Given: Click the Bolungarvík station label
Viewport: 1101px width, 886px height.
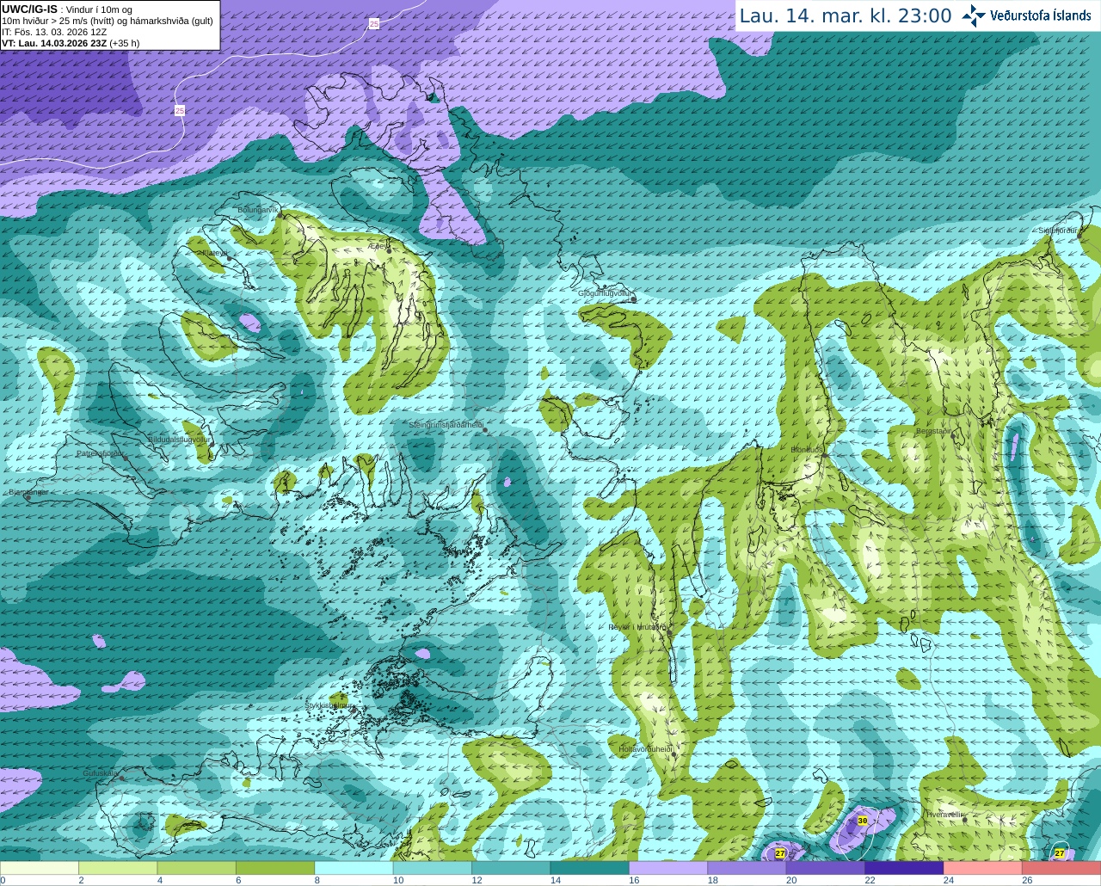Looking at the screenshot, I should 258,210.
